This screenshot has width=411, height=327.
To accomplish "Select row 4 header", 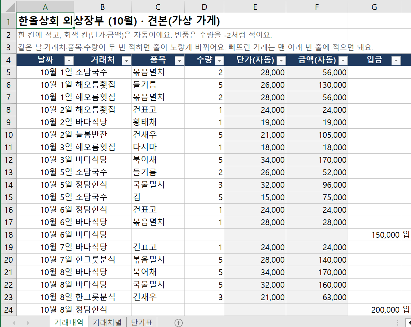I will pyautogui.click(x=8, y=60).
